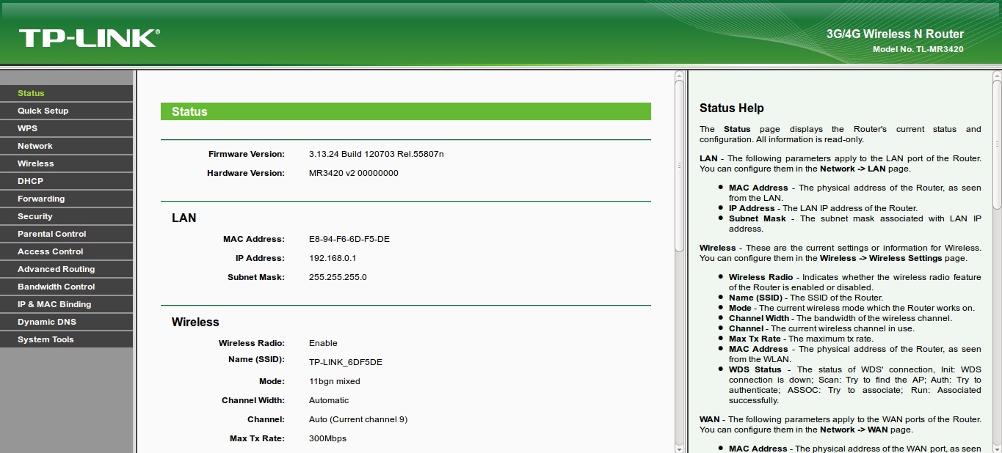This screenshot has height=453, width=1002.
Task: Click the Max Tx Rate label
Action: [x=257, y=438]
